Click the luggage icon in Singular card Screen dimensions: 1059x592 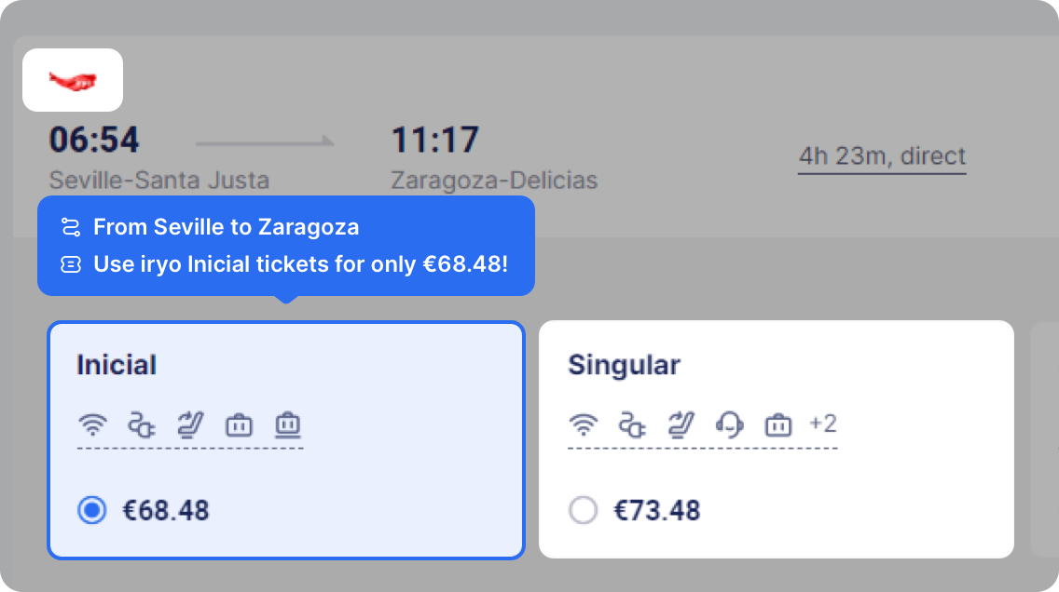click(778, 425)
